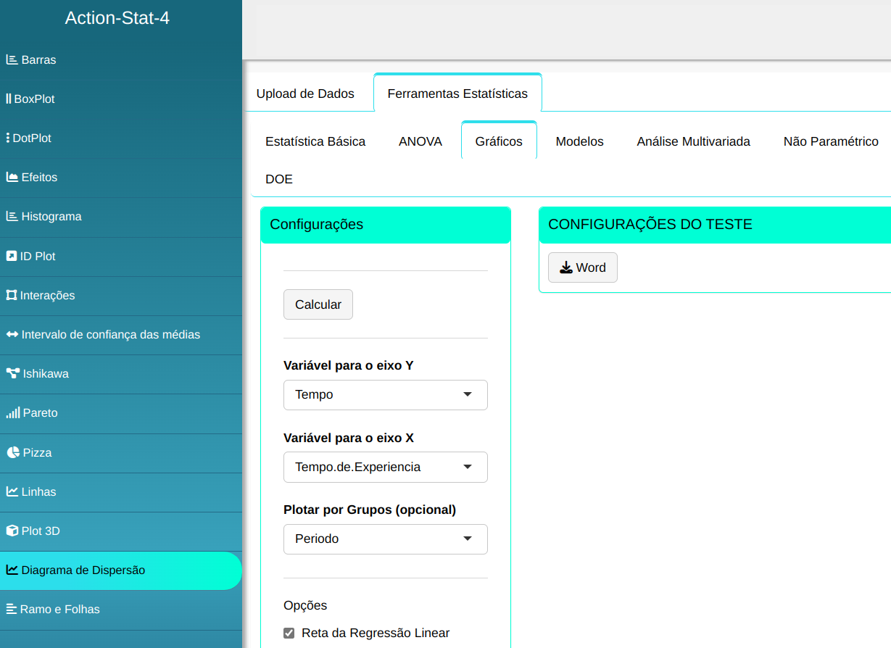Screen dimensions: 891x648
Task: Open the X axis variable dropdown
Action: tap(385, 468)
